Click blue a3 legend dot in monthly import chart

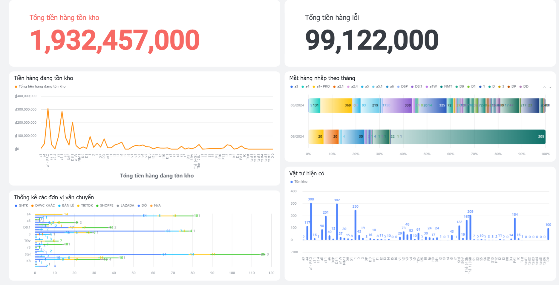coord(292,87)
